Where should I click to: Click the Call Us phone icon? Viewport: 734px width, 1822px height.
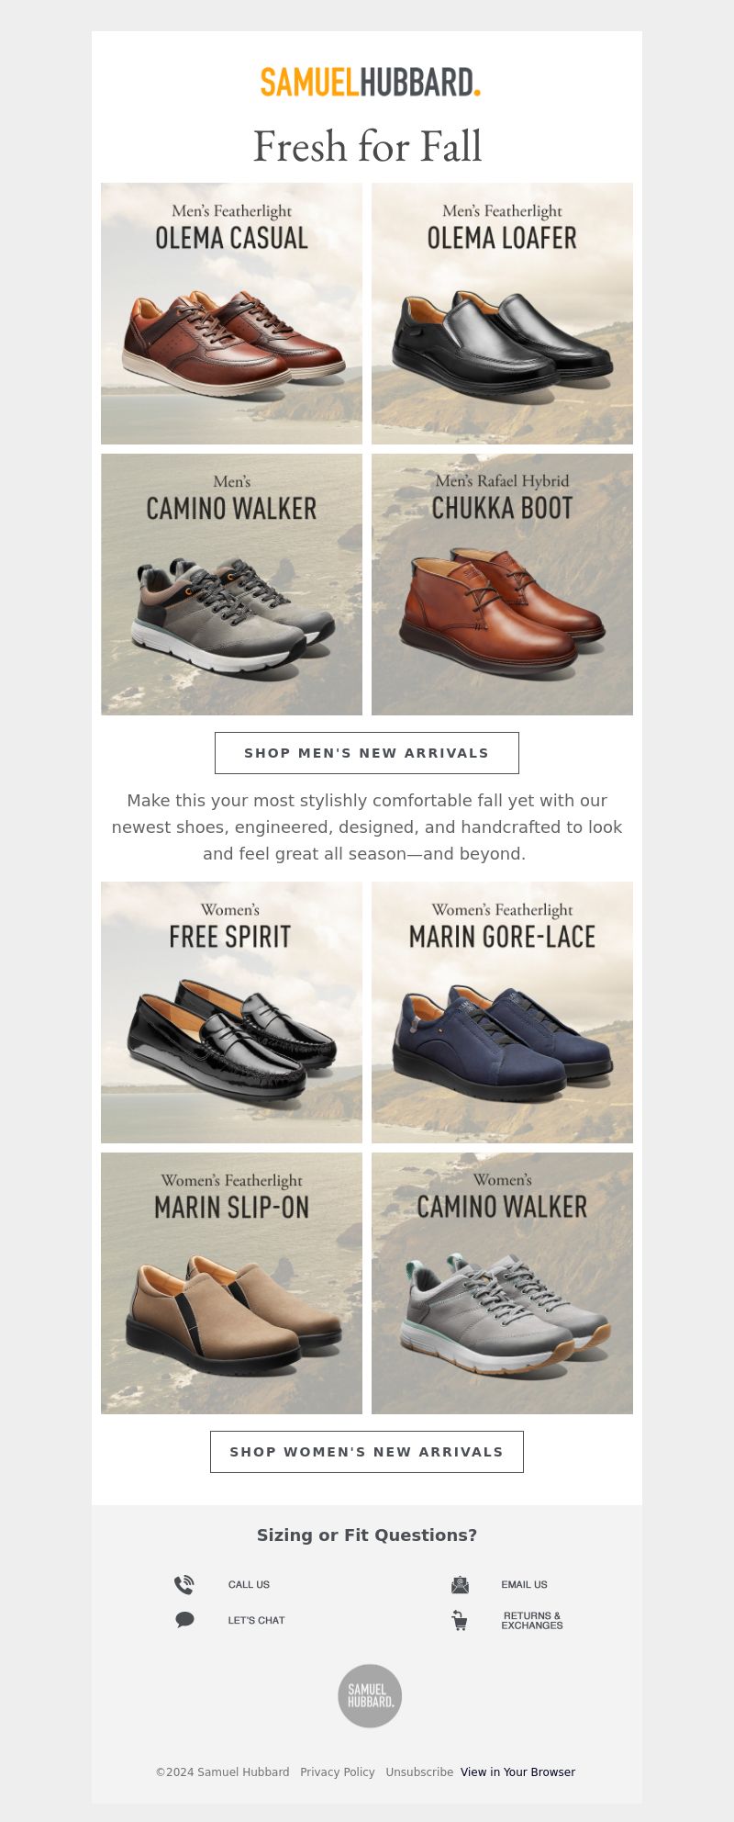[x=184, y=1584]
